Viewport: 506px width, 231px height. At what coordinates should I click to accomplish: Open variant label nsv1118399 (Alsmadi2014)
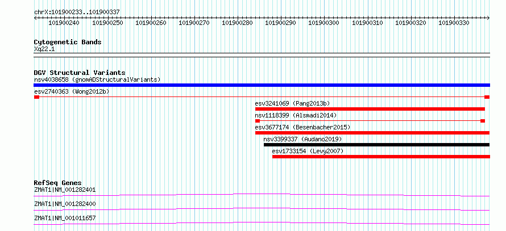[x=296, y=115]
